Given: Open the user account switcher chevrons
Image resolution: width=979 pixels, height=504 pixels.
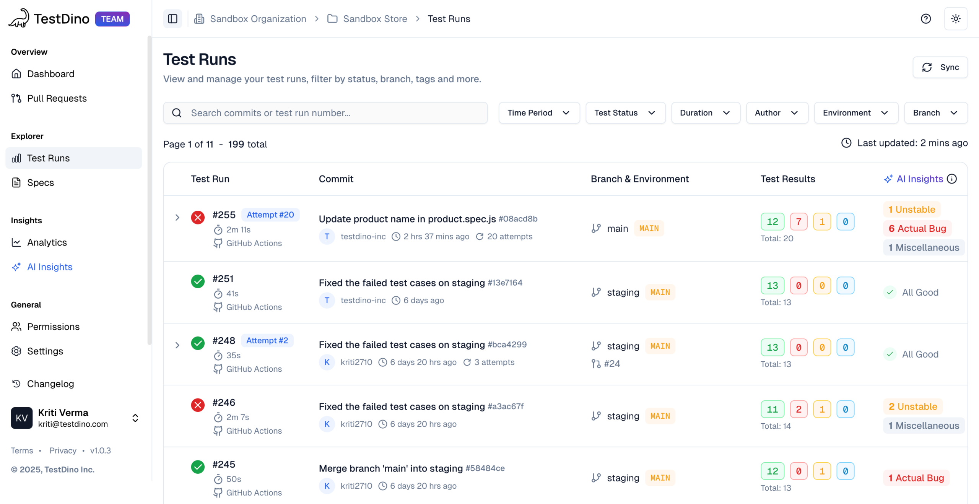Looking at the screenshot, I should coord(135,418).
